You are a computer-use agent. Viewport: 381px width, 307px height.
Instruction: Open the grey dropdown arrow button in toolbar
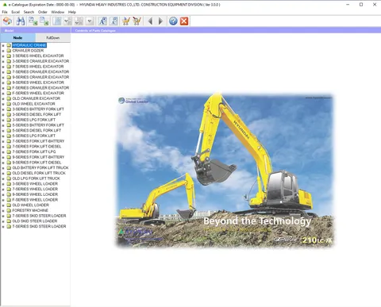(90, 21)
